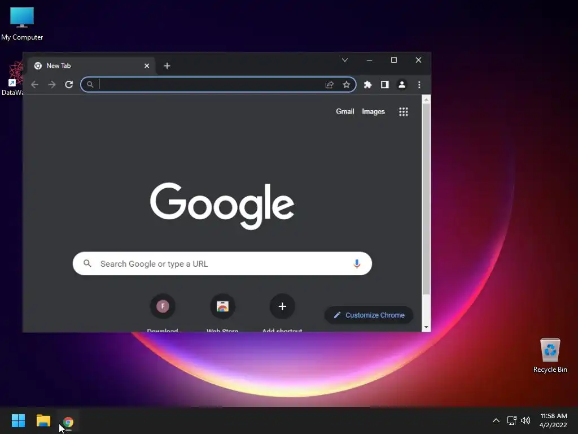Open the Windows Start menu
Viewport: 578px width, 434px height.
18,420
